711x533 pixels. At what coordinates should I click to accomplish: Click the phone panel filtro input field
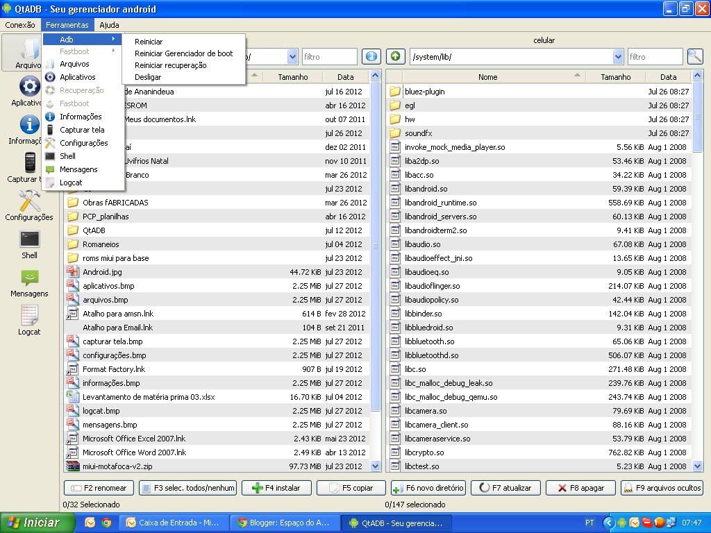pyautogui.click(x=655, y=57)
